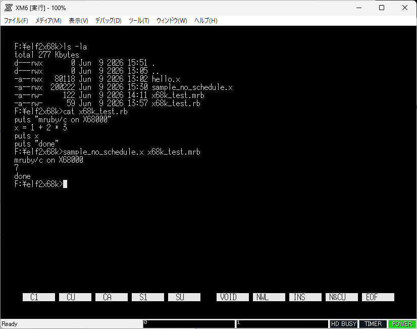
Task: Open the ヘルプ(H) menu
Action: [205, 21]
